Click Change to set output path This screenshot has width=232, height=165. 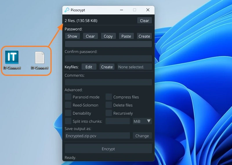pos(142,136)
